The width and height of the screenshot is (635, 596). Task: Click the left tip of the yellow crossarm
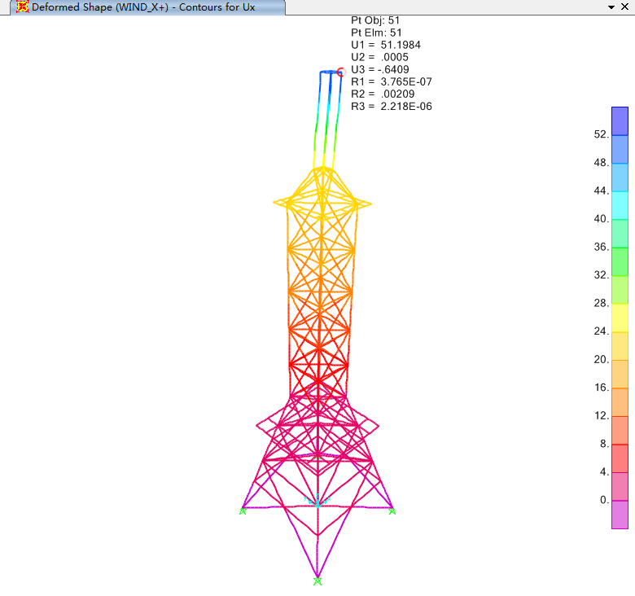click(275, 202)
